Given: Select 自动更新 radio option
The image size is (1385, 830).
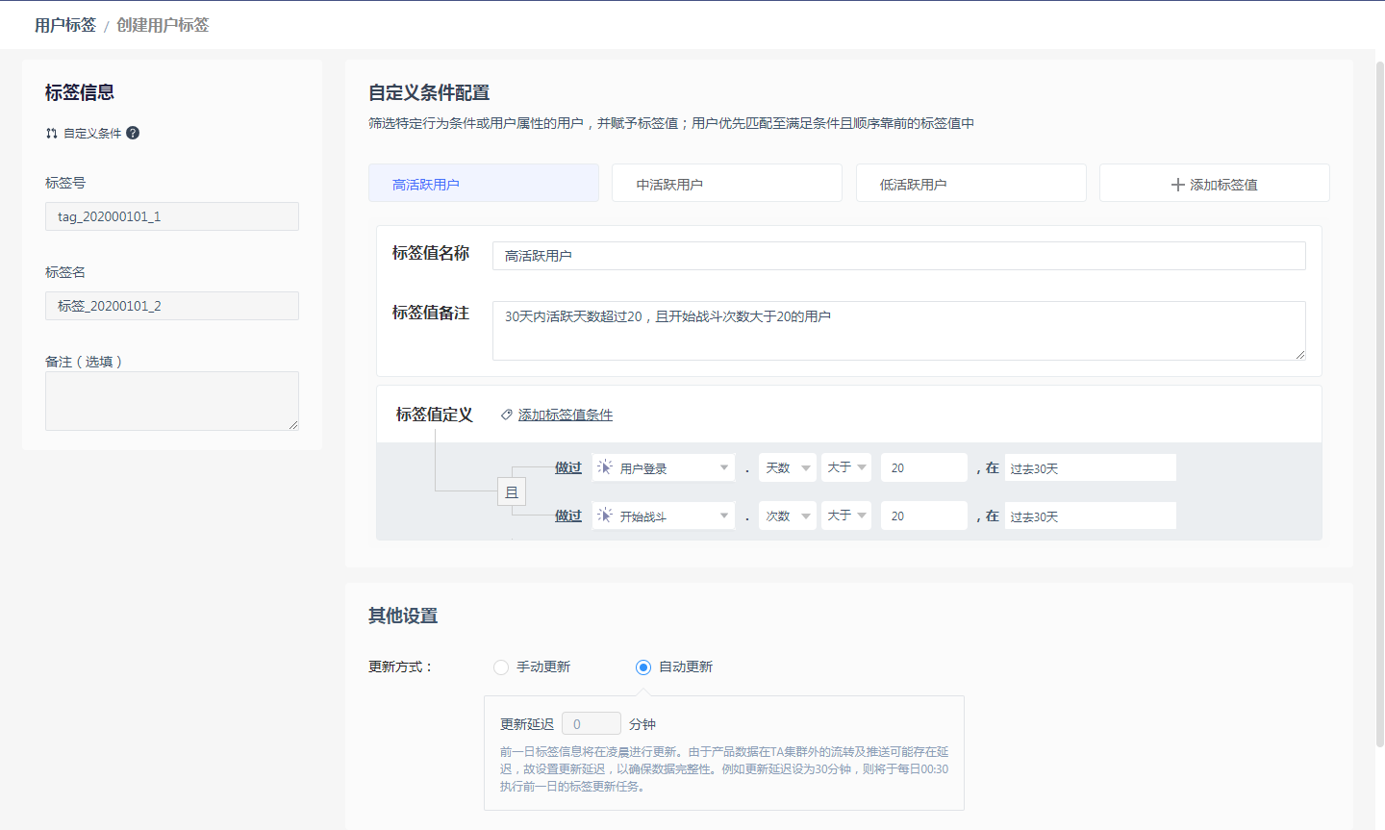Looking at the screenshot, I should coord(643,667).
